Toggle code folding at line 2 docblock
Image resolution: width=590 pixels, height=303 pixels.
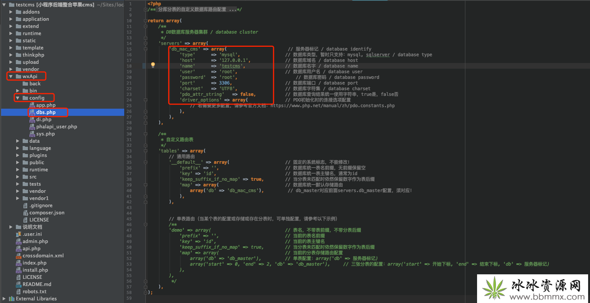click(145, 9)
